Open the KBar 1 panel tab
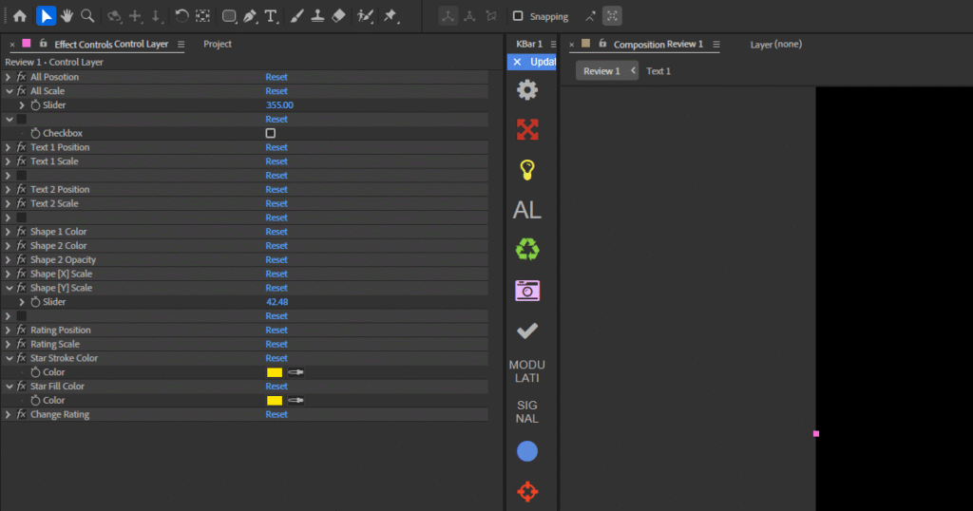Image resolution: width=973 pixels, height=511 pixels. pos(528,44)
